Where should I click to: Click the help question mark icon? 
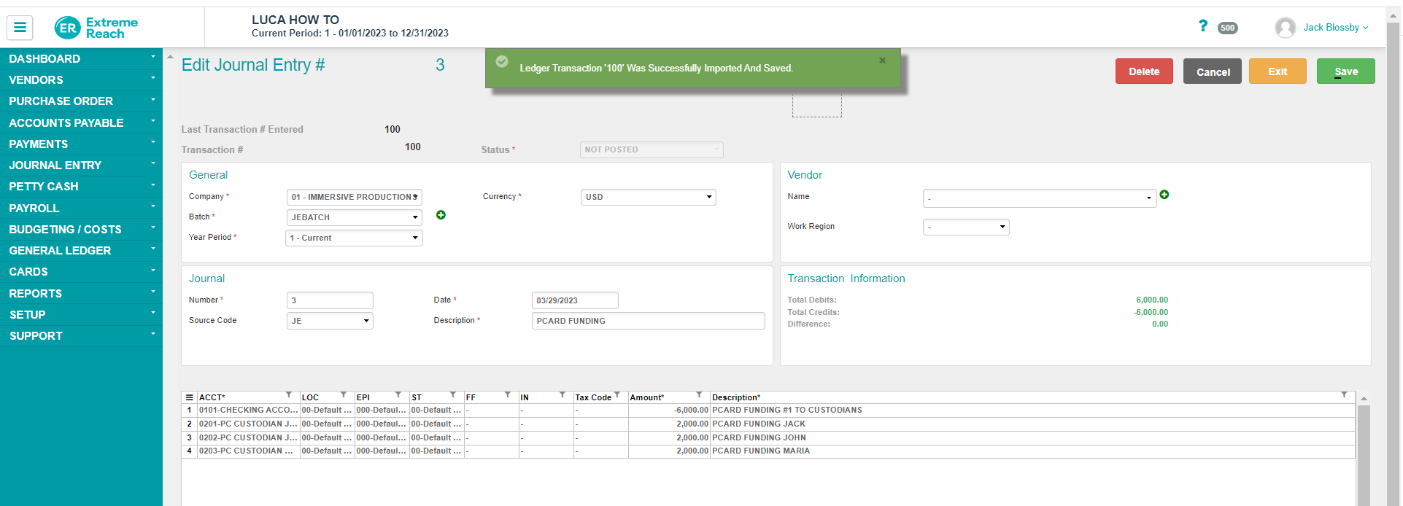coord(1202,26)
